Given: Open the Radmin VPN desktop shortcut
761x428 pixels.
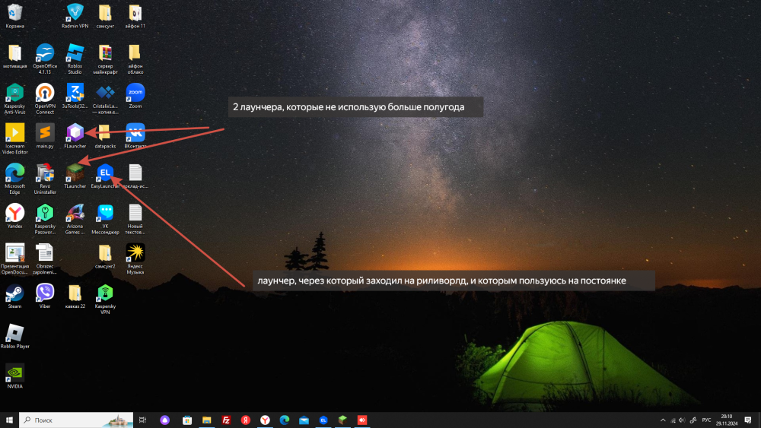Looking at the screenshot, I should point(75,16).
